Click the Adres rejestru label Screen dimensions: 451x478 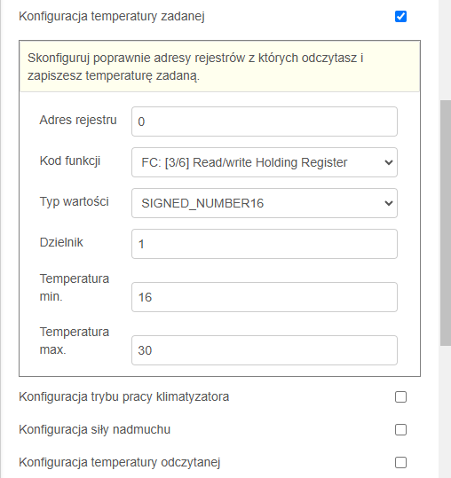click(78, 120)
